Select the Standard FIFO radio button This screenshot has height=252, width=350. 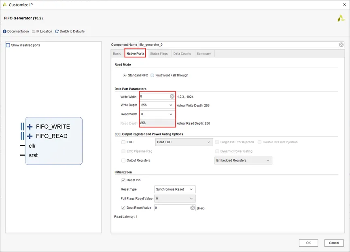tap(125, 76)
